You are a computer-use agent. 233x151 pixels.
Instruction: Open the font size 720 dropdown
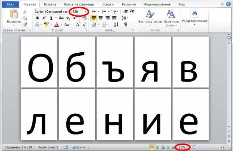[85, 12]
